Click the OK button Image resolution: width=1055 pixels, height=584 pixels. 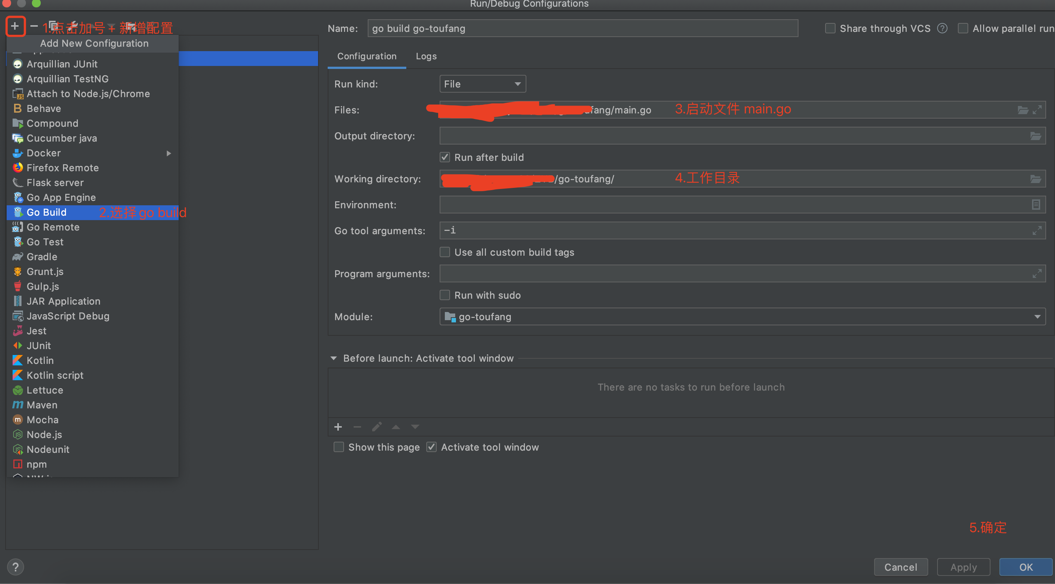(x=1025, y=567)
